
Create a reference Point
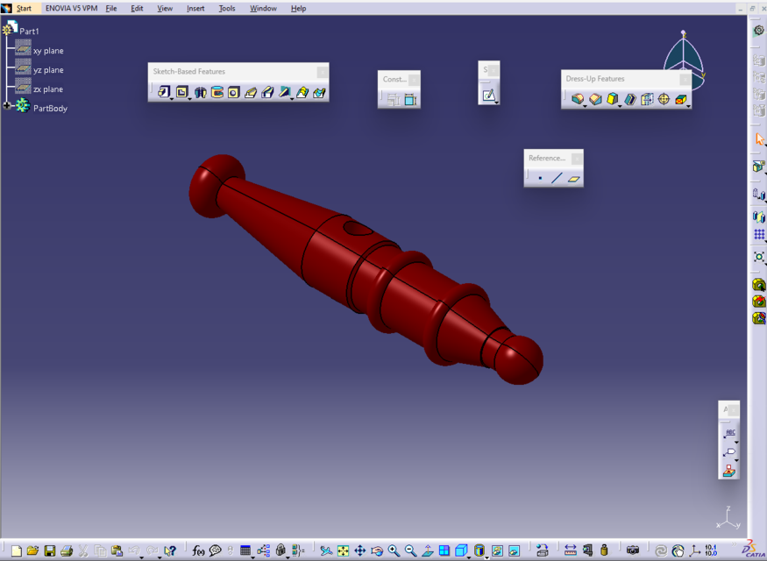(x=540, y=178)
